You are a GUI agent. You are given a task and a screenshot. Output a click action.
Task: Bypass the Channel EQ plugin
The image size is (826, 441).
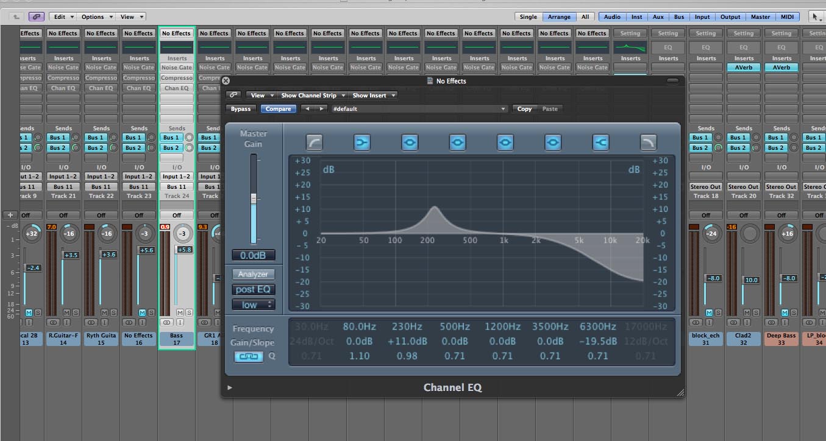240,109
